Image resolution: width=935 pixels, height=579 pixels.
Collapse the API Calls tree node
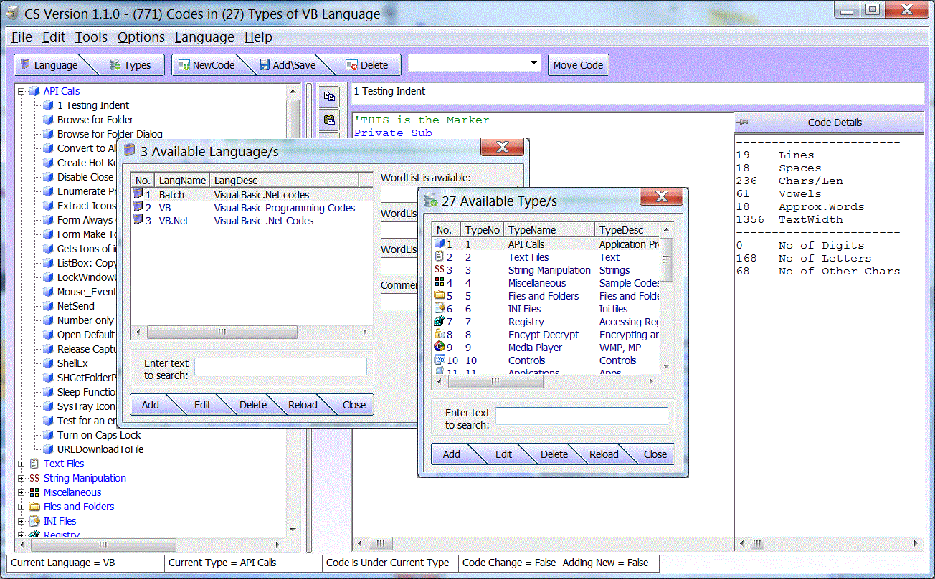(22, 91)
